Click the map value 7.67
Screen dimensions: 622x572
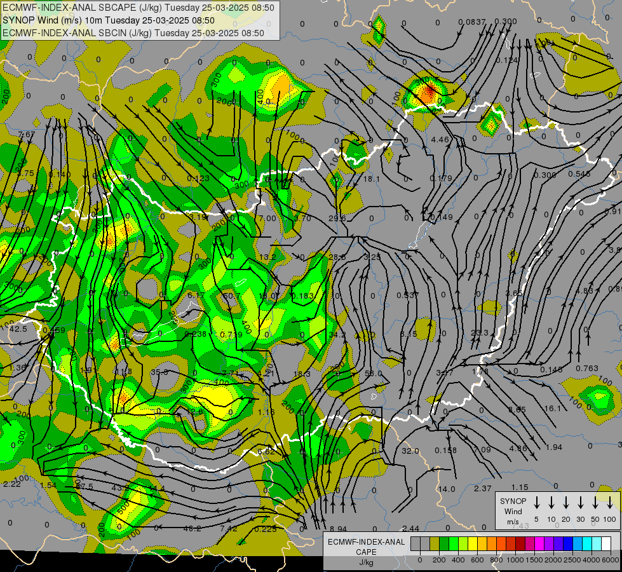27,135
